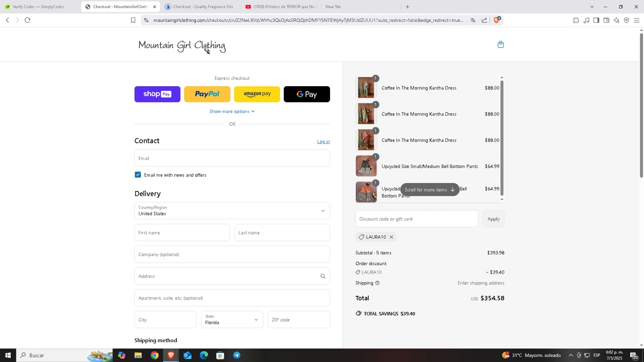The height and width of the screenshot is (362, 644).
Task: Click the main page vertical scrollbar
Action: 641,105
